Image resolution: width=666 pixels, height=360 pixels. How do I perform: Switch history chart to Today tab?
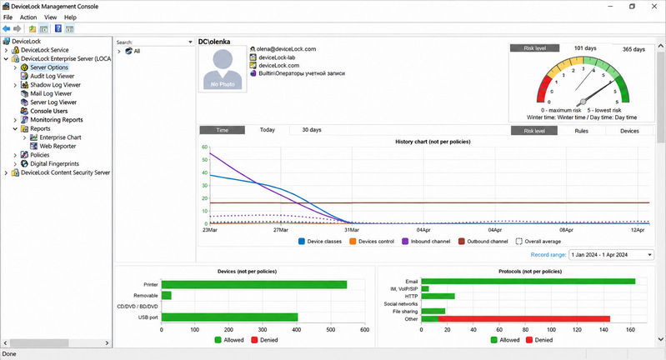[268, 130]
